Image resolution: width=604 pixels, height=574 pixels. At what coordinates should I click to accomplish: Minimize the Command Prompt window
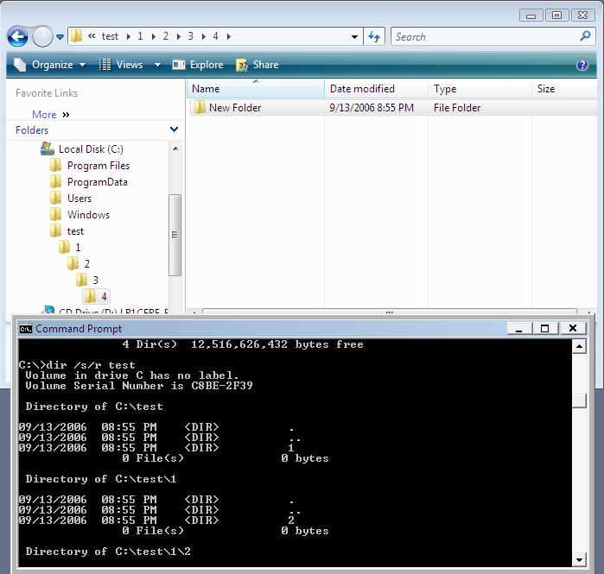[x=518, y=329]
